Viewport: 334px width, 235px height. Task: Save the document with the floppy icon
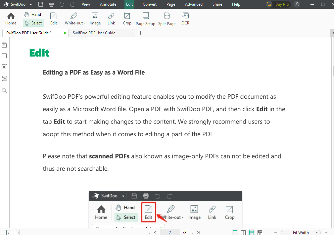(x=41, y=4)
